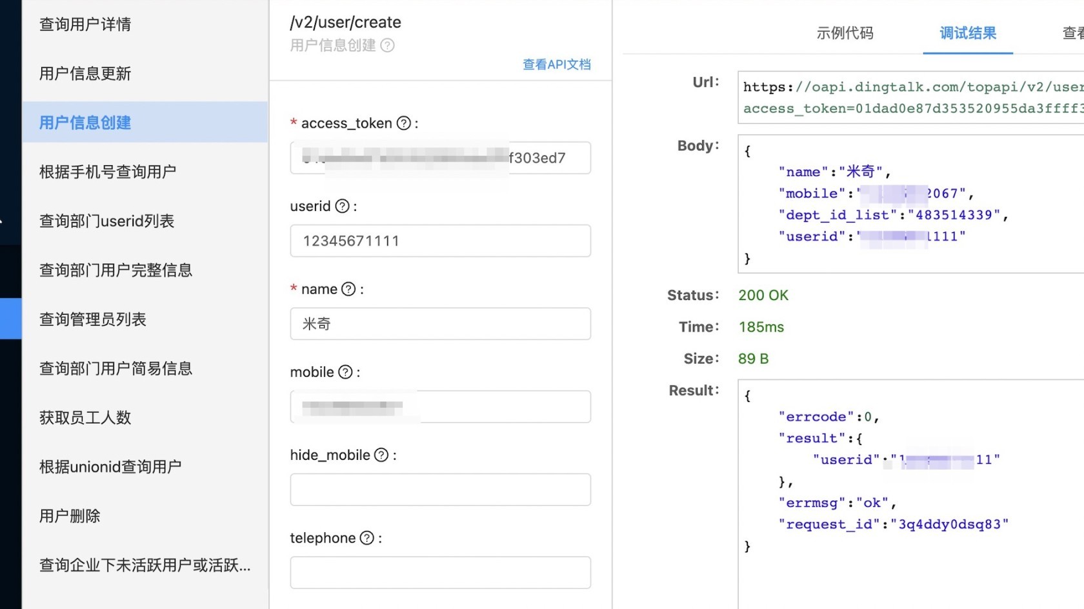Focus the mobile input field
This screenshot has height=609, width=1084.
pos(441,406)
